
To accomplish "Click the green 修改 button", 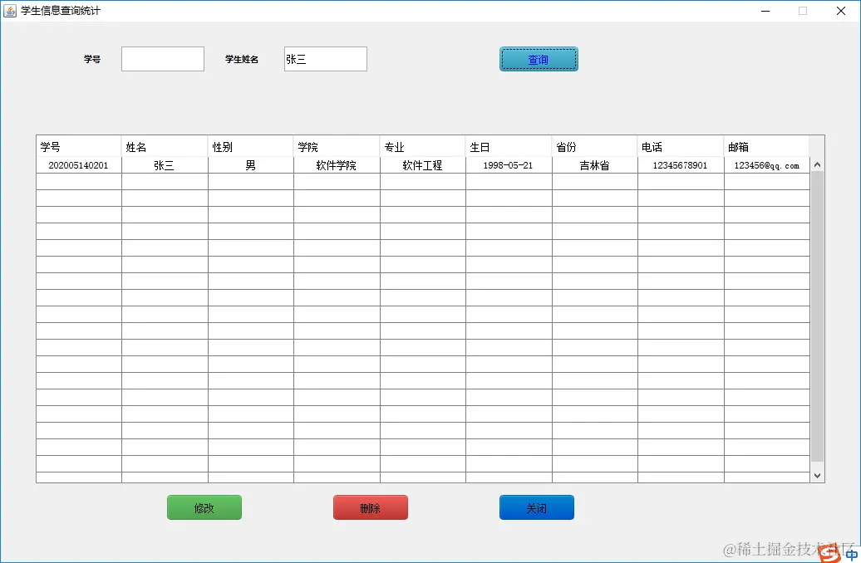I will [x=204, y=507].
